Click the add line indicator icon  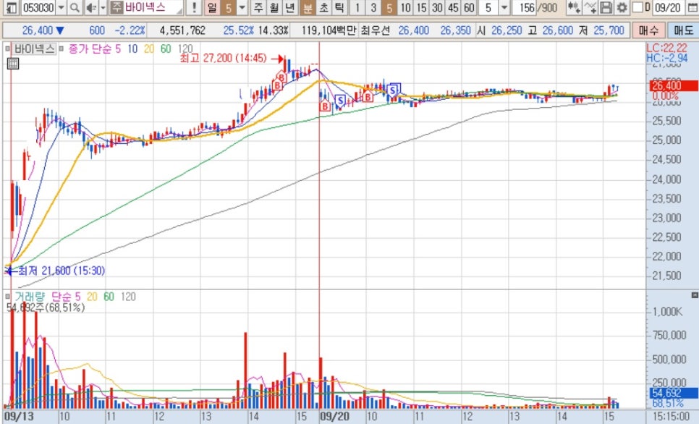(x=590, y=7)
